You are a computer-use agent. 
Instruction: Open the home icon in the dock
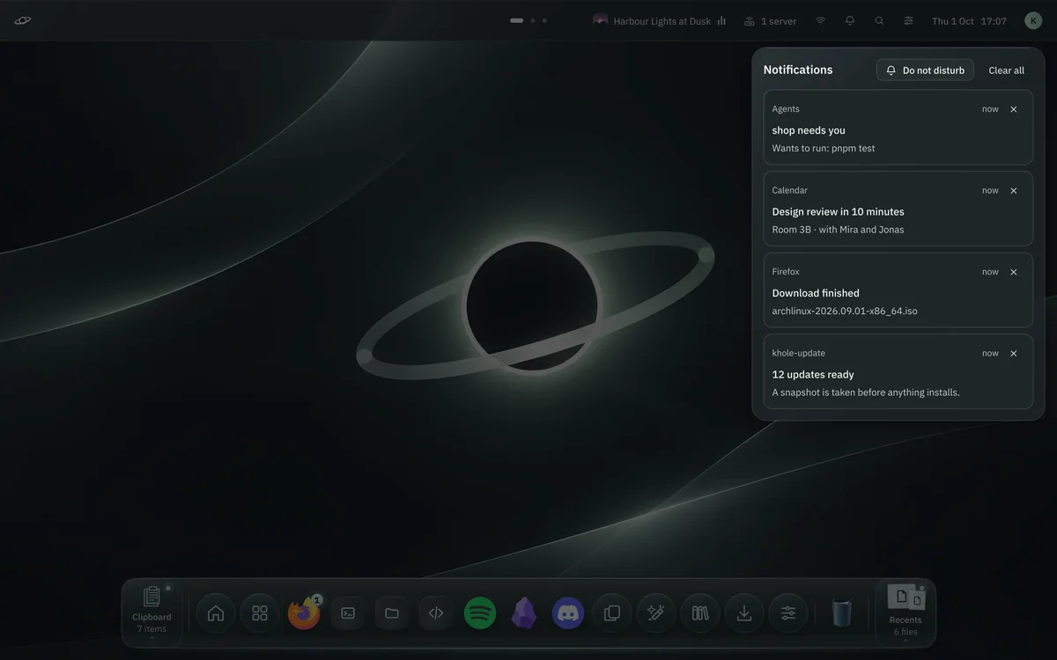click(x=216, y=613)
